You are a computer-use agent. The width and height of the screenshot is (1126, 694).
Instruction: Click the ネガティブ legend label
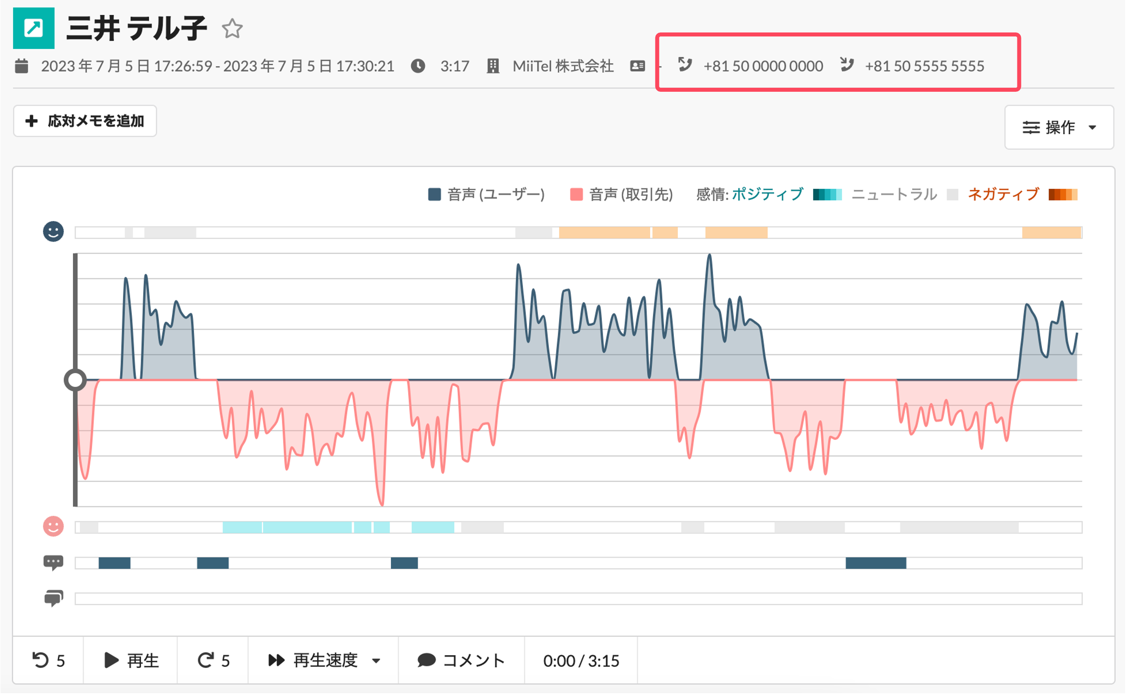tap(1003, 195)
